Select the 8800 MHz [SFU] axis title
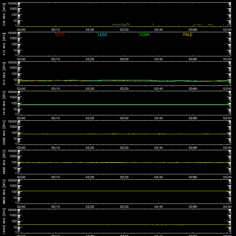Image resolution: width=236 pixels, height=236 pixels. pos(4,191)
